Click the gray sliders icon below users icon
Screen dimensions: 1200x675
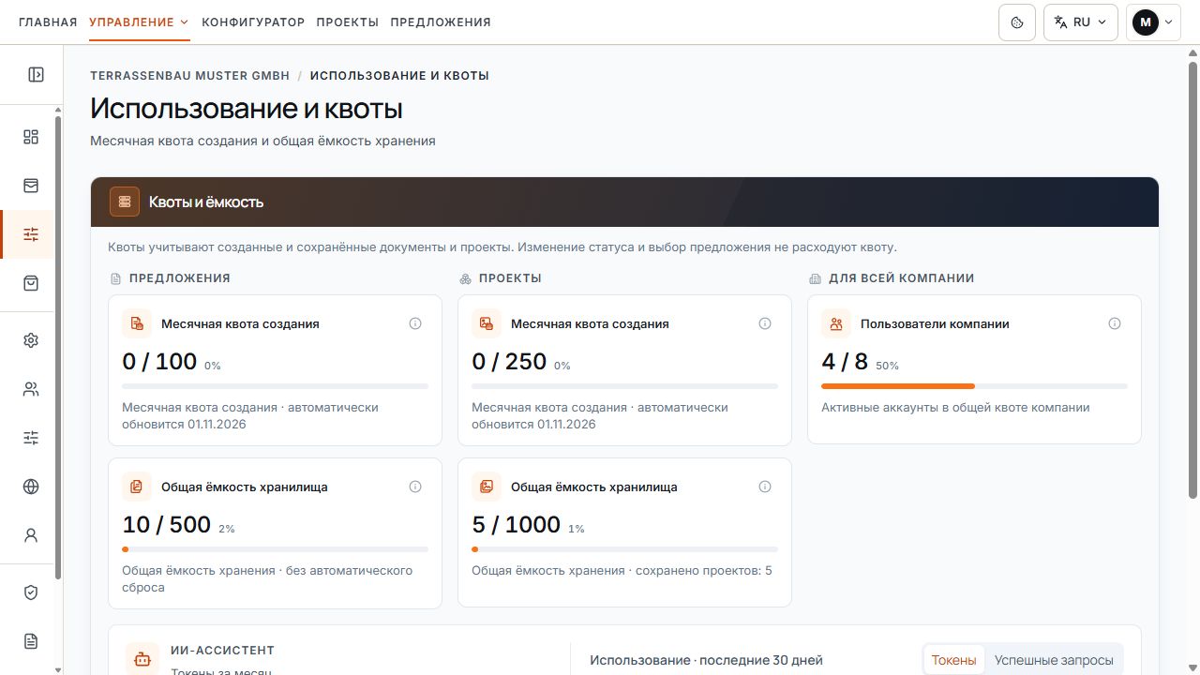[x=31, y=438]
